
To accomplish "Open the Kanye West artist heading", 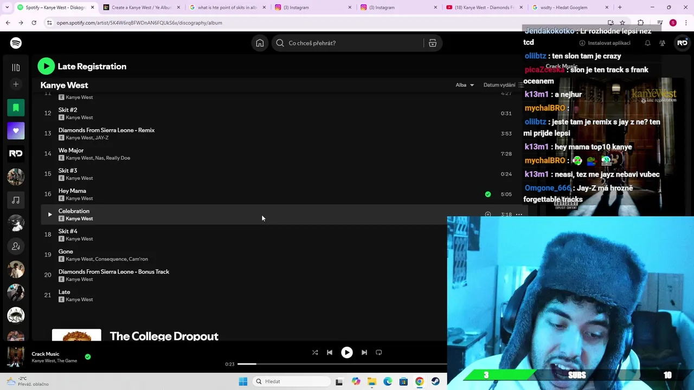I will tap(64, 85).
